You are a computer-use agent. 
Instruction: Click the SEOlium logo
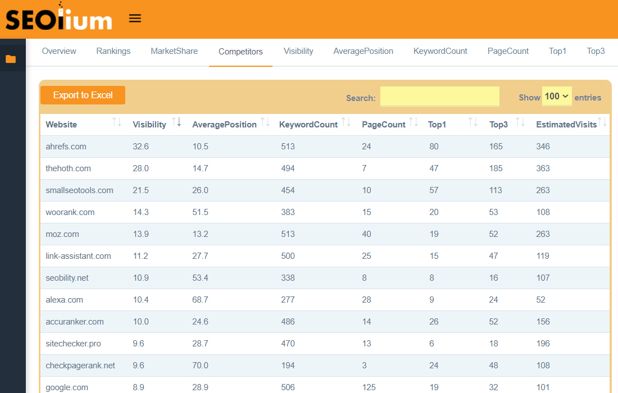click(x=59, y=16)
